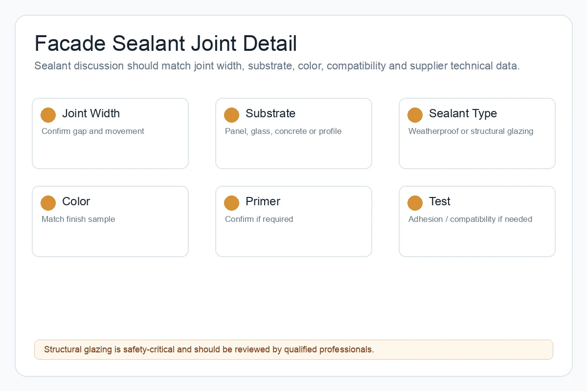
Task: Select the Color card title
Action: click(x=76, y=201)
